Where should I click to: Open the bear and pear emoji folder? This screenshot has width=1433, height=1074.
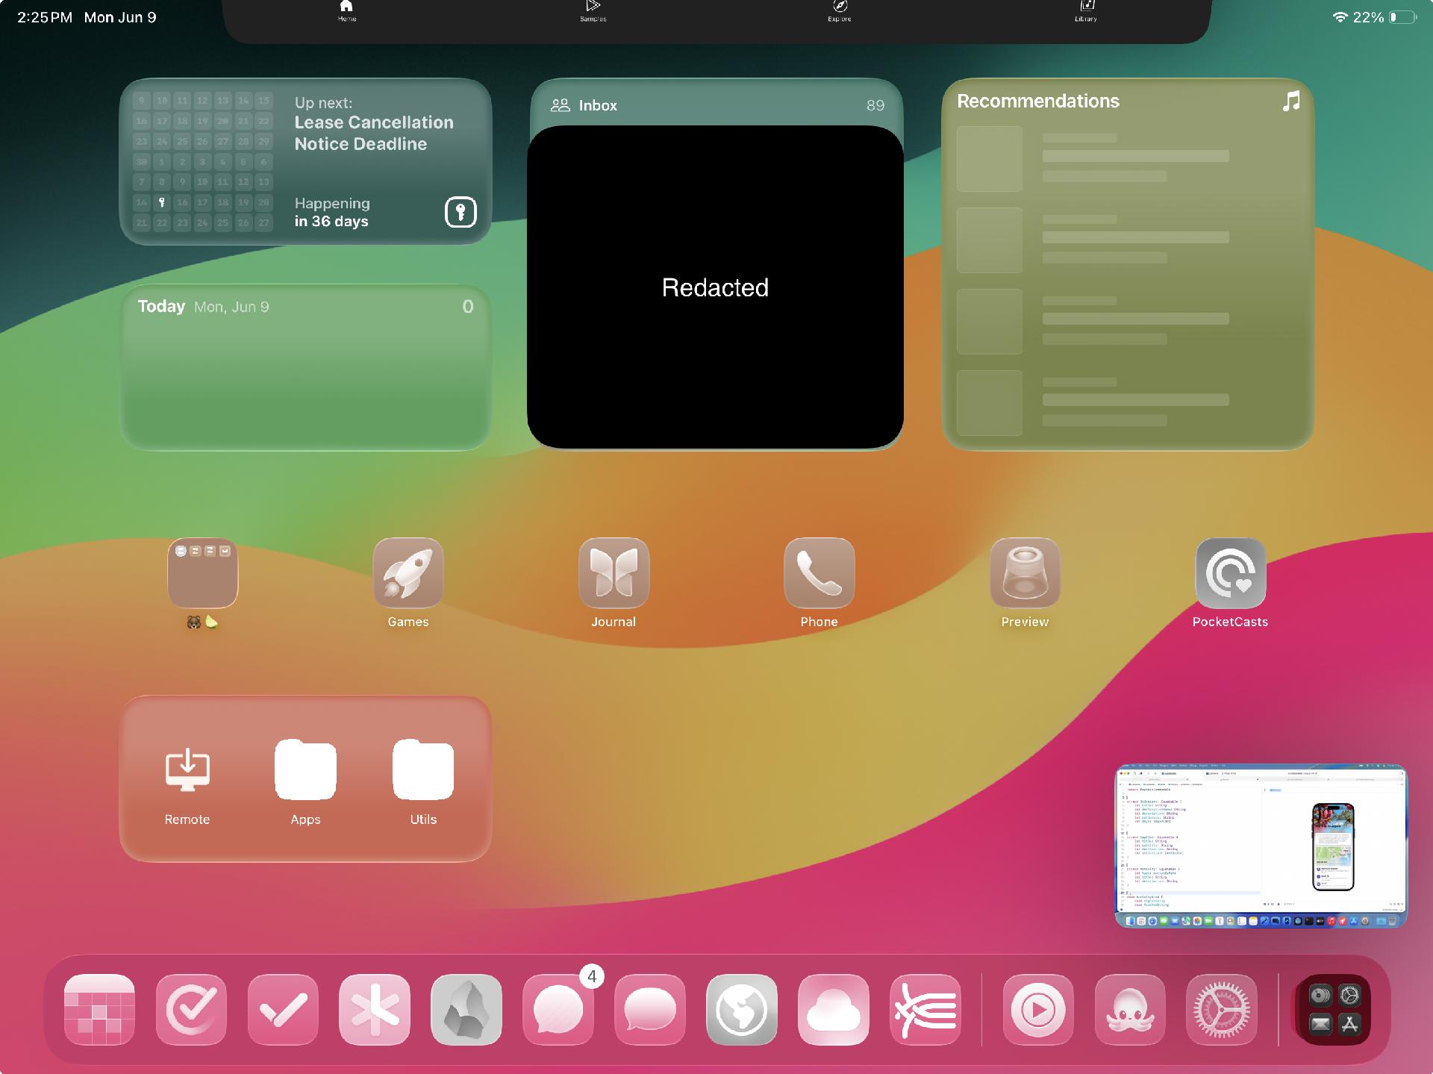pyautogui.click(x=202, y=572)
